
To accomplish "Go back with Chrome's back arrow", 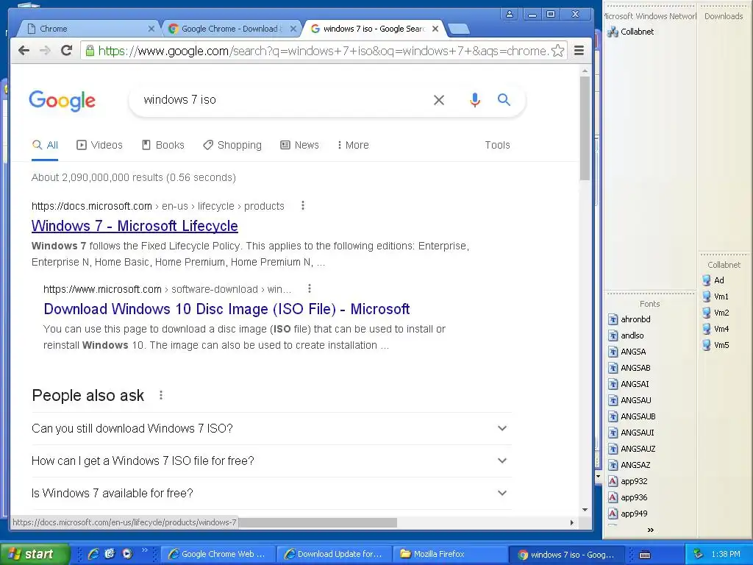I will [x=24, y=50].
